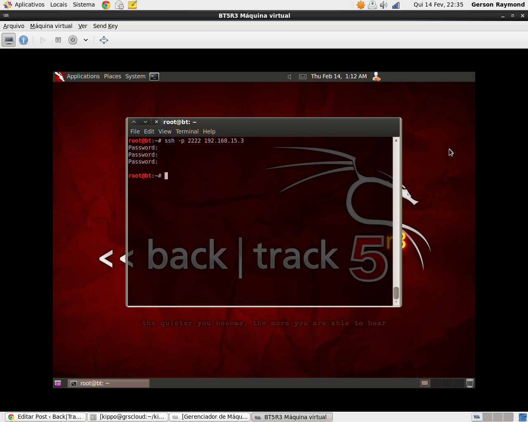Launch Google Chrome from host panel
The height and width of the screenshot is (422, 528).
(106, 5)
